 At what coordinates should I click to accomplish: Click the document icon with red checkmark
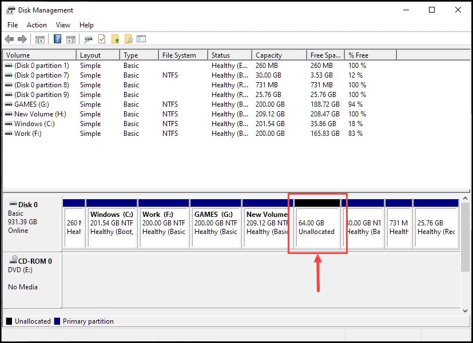coord(101,39)
